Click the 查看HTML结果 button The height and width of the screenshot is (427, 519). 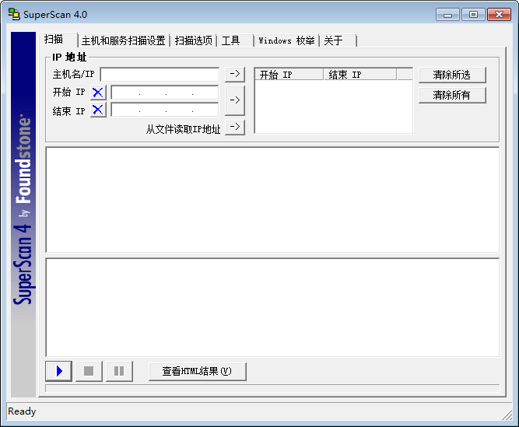click(x=198, y=372)
